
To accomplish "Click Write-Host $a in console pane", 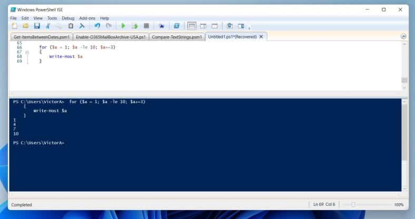I will tap(50, 111).
